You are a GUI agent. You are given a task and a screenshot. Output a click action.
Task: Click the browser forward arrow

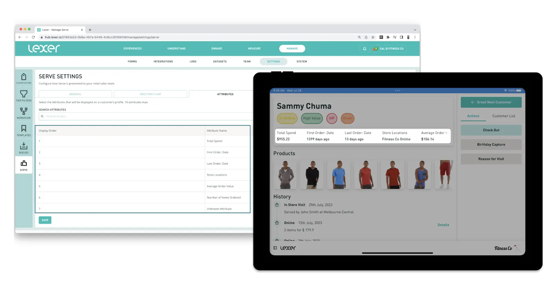tap(26, 37)
